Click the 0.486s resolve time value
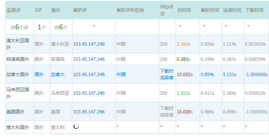The width and height of the screenshot is (269, 137). (207, 112)
